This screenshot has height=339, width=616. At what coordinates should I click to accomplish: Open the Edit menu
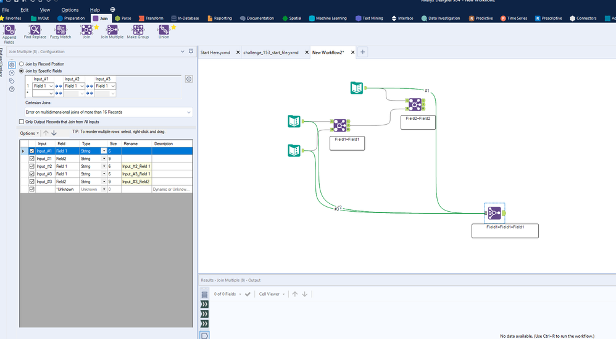tap(24, 10)
